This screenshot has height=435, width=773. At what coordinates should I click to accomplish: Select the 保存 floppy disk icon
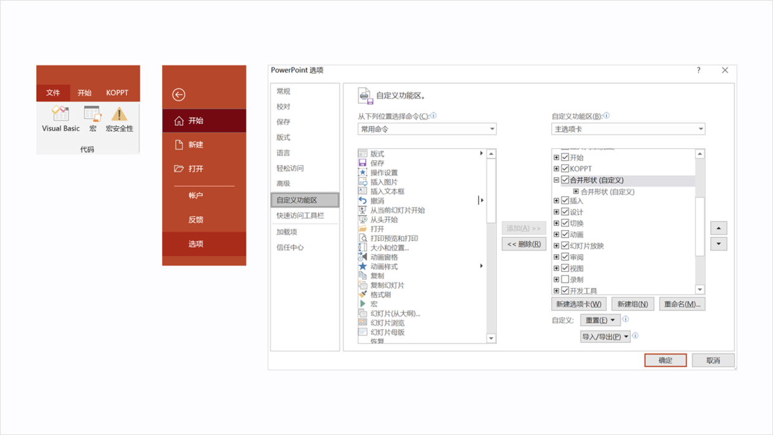(363, 163)
